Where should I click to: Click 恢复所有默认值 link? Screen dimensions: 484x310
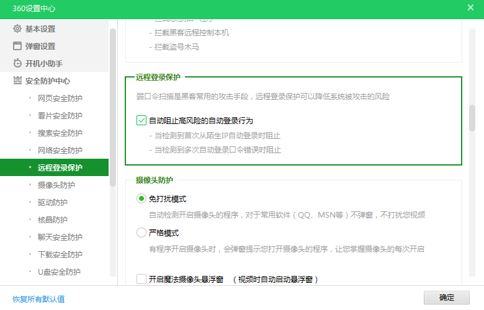38,299
